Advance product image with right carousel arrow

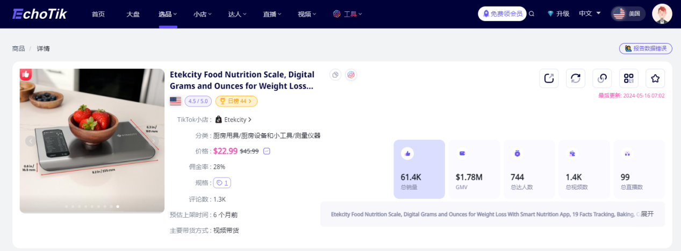click(x=153, y=141)
